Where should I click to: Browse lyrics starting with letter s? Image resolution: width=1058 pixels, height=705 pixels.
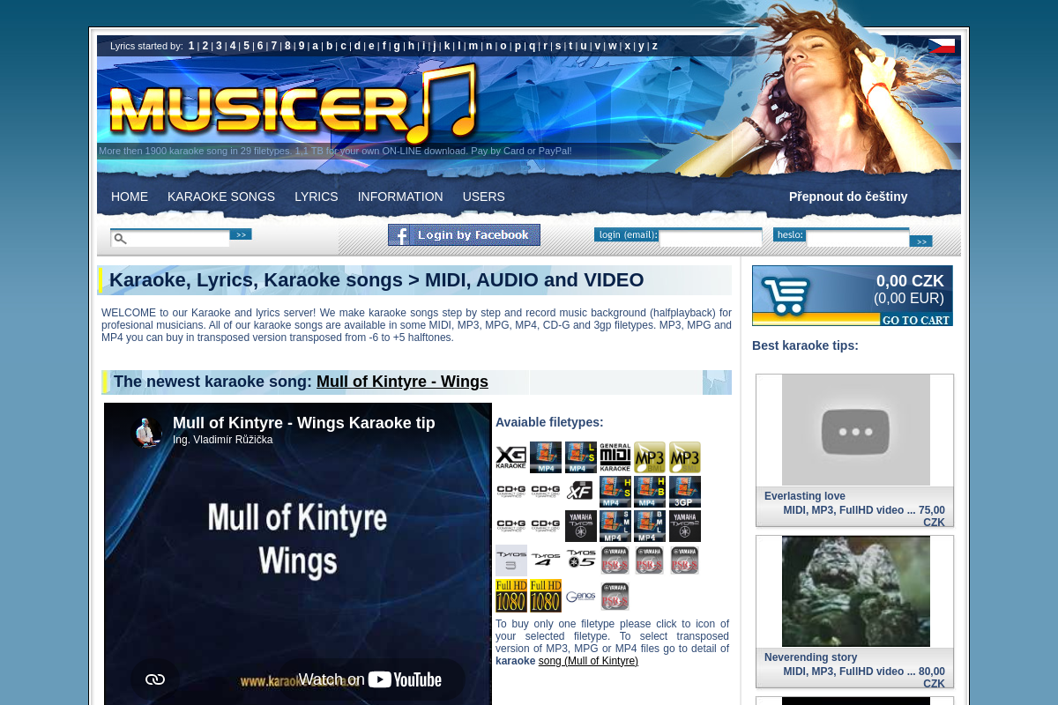pos(557,46)
